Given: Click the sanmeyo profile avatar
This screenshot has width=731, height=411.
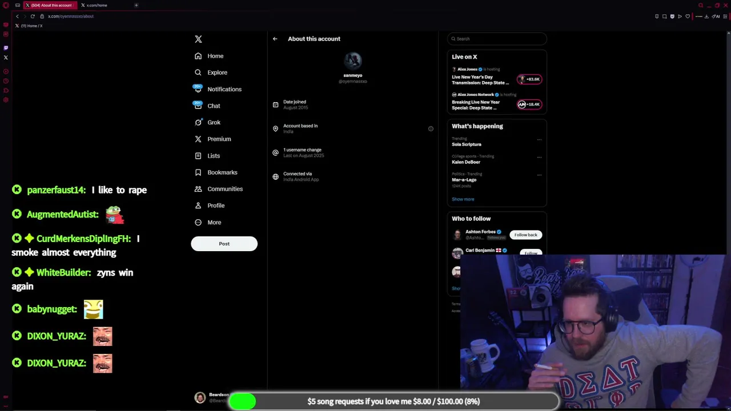Looking at the screenshot, I should point(353,61).
